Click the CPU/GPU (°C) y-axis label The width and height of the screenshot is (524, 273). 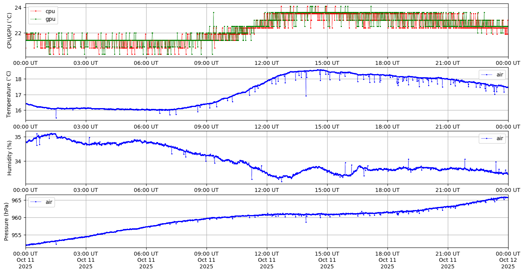coord(10,31)
